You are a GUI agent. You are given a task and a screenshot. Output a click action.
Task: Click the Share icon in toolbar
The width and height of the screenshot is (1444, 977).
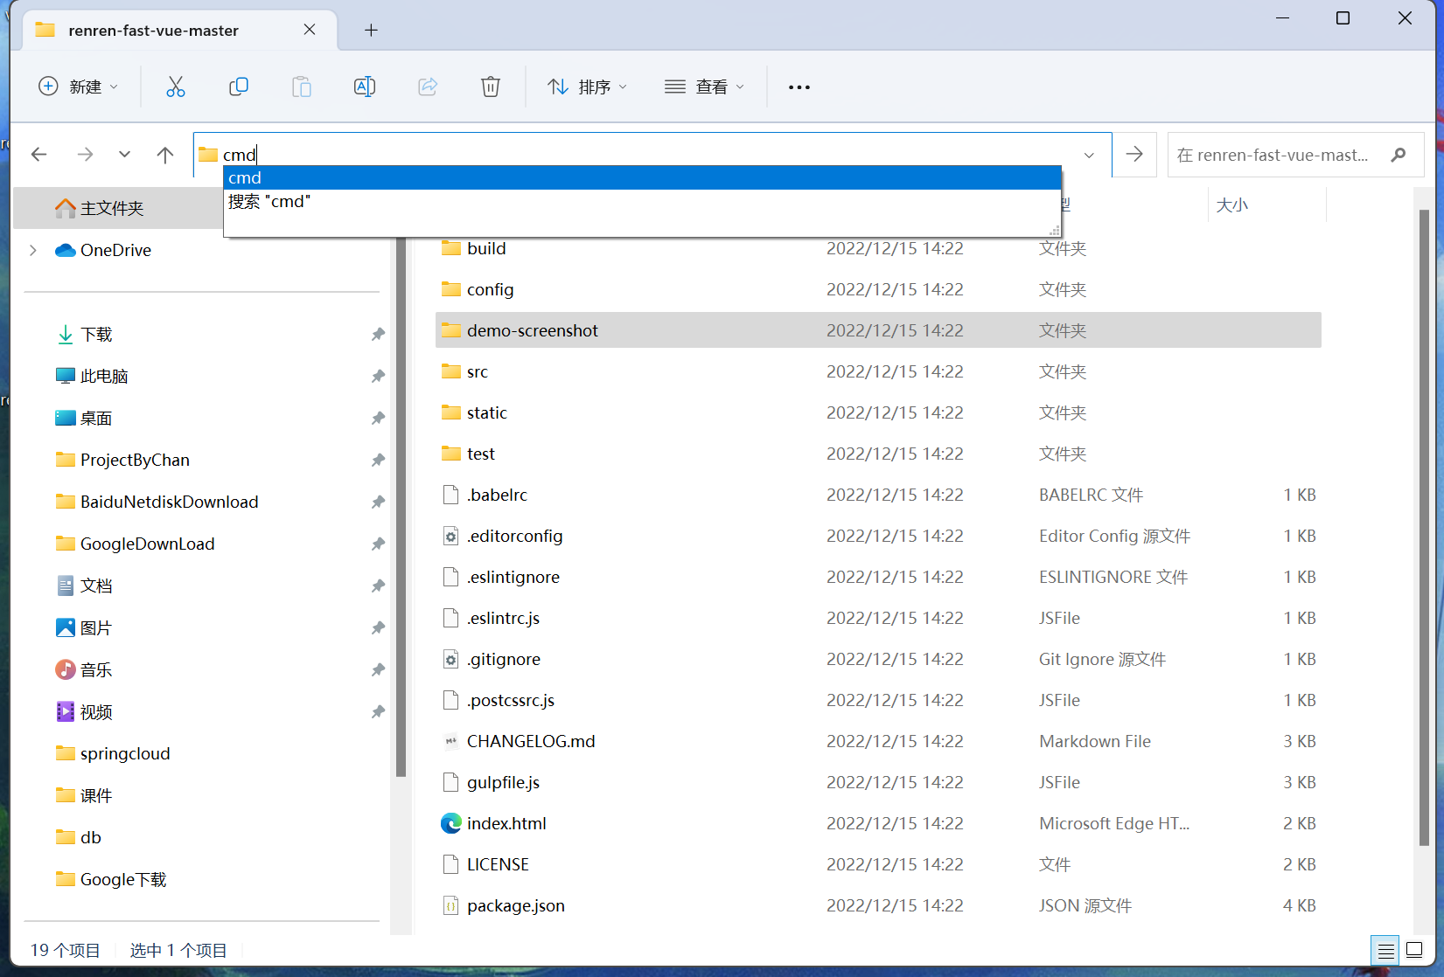tap(428, 87)
